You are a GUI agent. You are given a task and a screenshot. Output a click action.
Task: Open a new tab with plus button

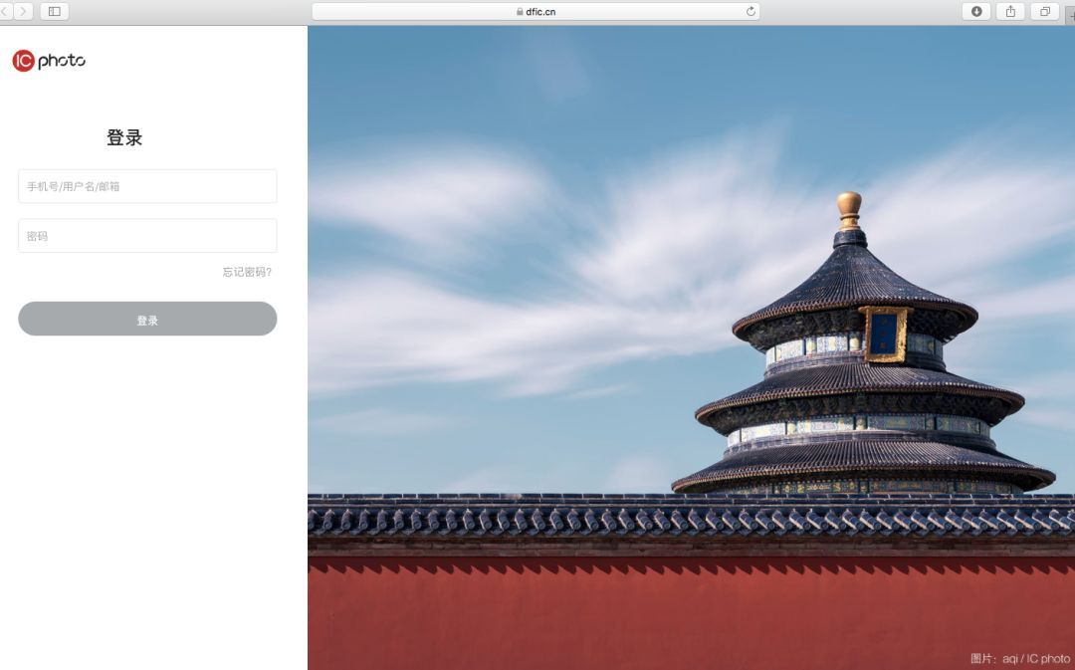point(1070,14)
